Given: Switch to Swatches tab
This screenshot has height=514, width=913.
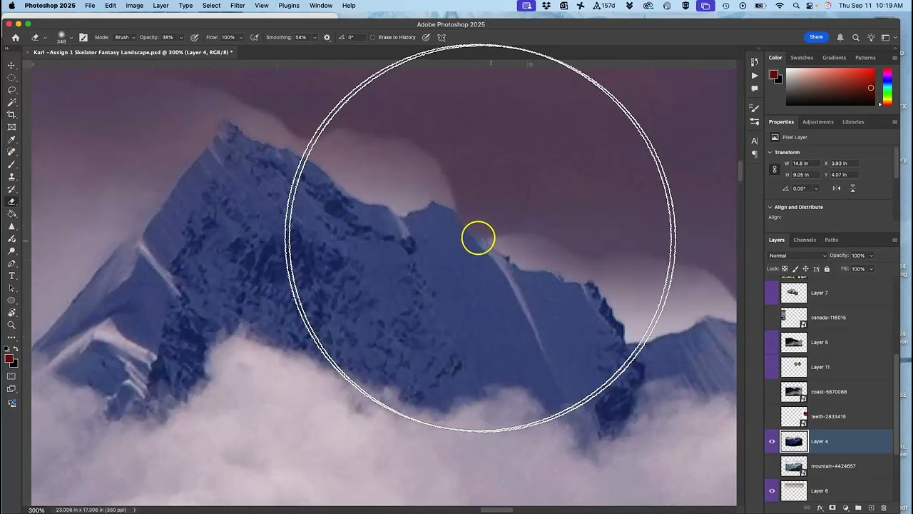Looking at the screenshot, I should [x=802, y=58].
